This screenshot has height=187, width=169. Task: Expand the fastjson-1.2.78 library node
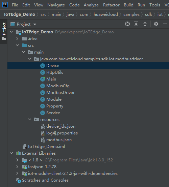(x=18, y=166)
